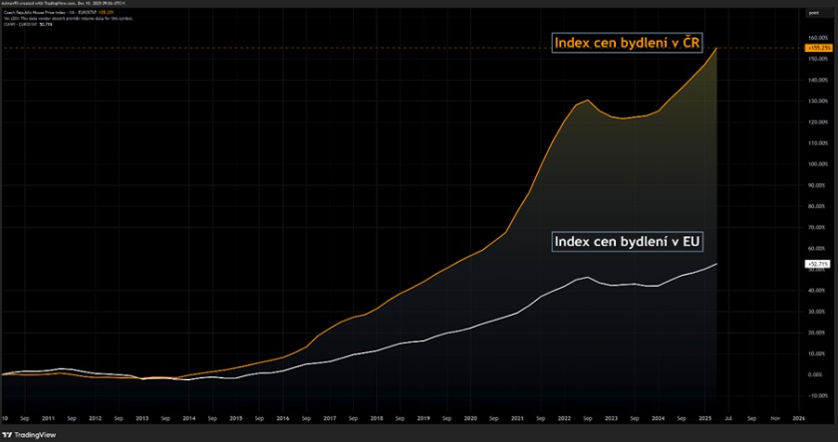This screenshot has width=838, height=442.
Task: Click the white +52.71% price label
Action: click(x=819, y=264)
